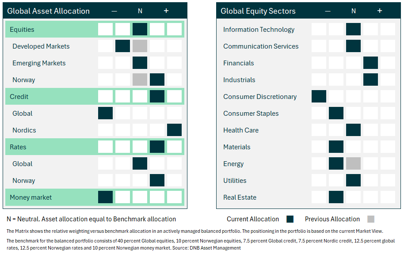Select the Credit category row label
Image resolution: width=404 pixels, height=254 pixels.
(x=19, y=97)
